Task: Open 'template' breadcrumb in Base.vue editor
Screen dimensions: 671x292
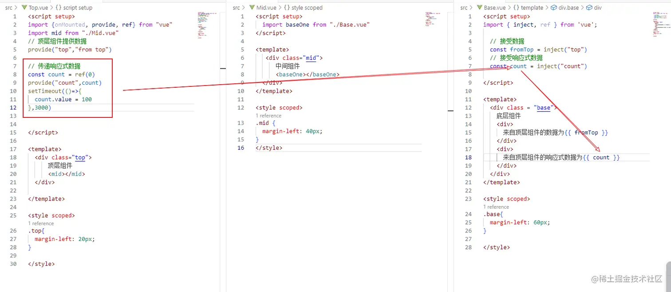Action: tap(532, 8)
